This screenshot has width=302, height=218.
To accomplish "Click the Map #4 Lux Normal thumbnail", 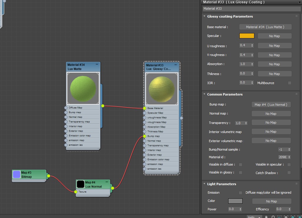I will pyautogui.click(x=81, y=184).
